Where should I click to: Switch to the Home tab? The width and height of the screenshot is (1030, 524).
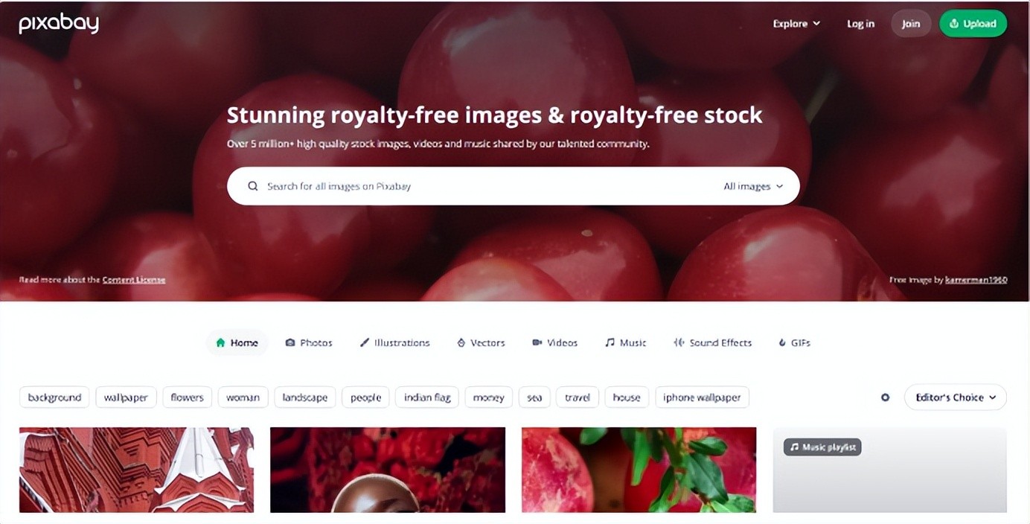pos(237,342)
